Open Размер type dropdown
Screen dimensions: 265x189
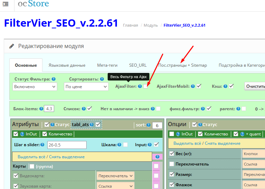254,174
